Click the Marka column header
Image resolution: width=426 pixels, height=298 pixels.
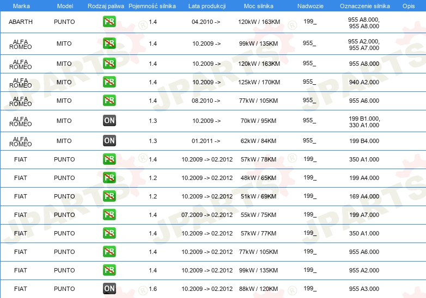coord(21,6)
